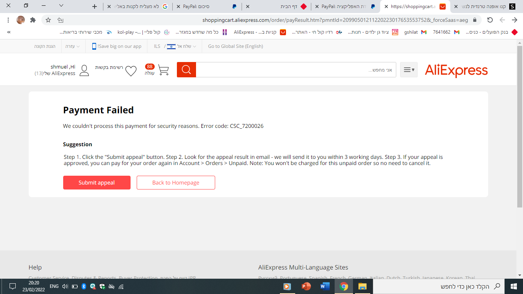Image resolution: width=523 pixels, height=294 pixels.
Task: Show the hidden bookmarks overflow chevron
Action: [x=8, y=32]
